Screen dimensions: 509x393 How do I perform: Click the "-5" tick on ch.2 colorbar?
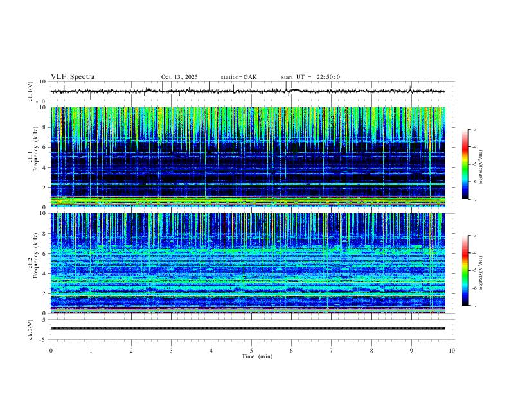point(474,270)
